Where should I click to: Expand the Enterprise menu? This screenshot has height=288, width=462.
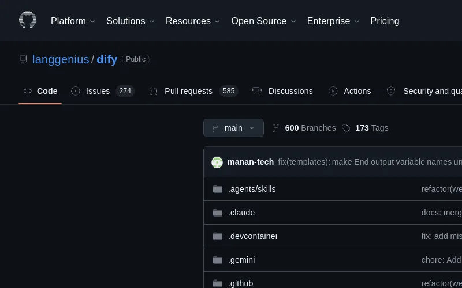[x=333, y=21]
